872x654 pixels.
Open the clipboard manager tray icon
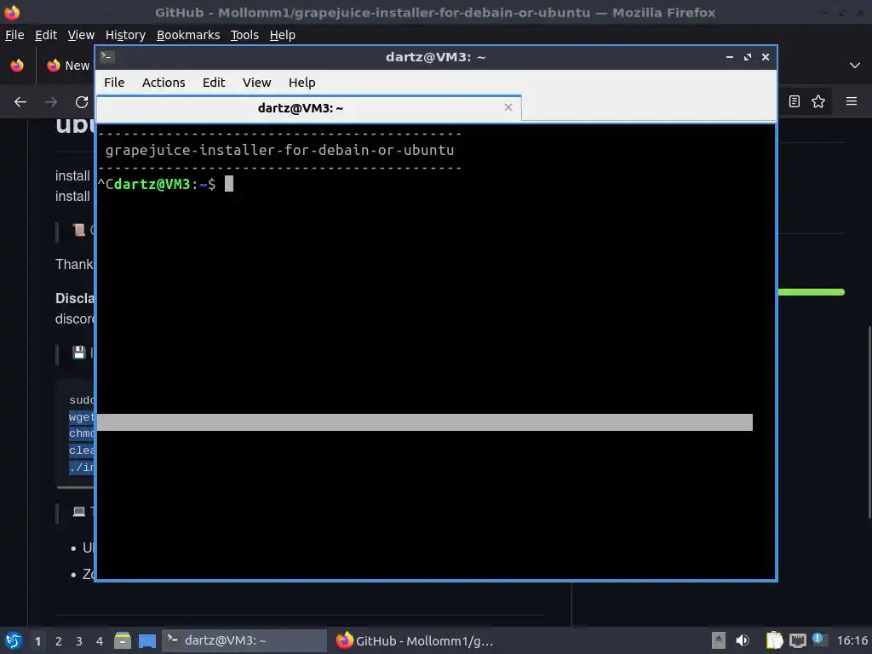tap(774, 640)
